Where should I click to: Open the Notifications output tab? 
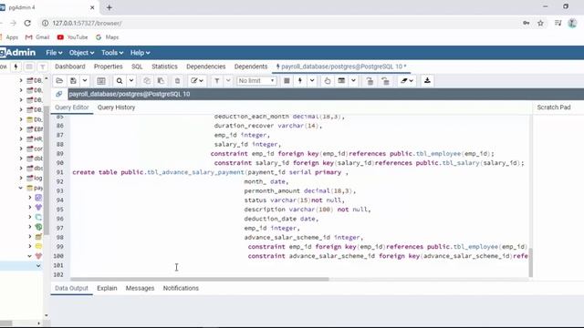tap(181, 288)
